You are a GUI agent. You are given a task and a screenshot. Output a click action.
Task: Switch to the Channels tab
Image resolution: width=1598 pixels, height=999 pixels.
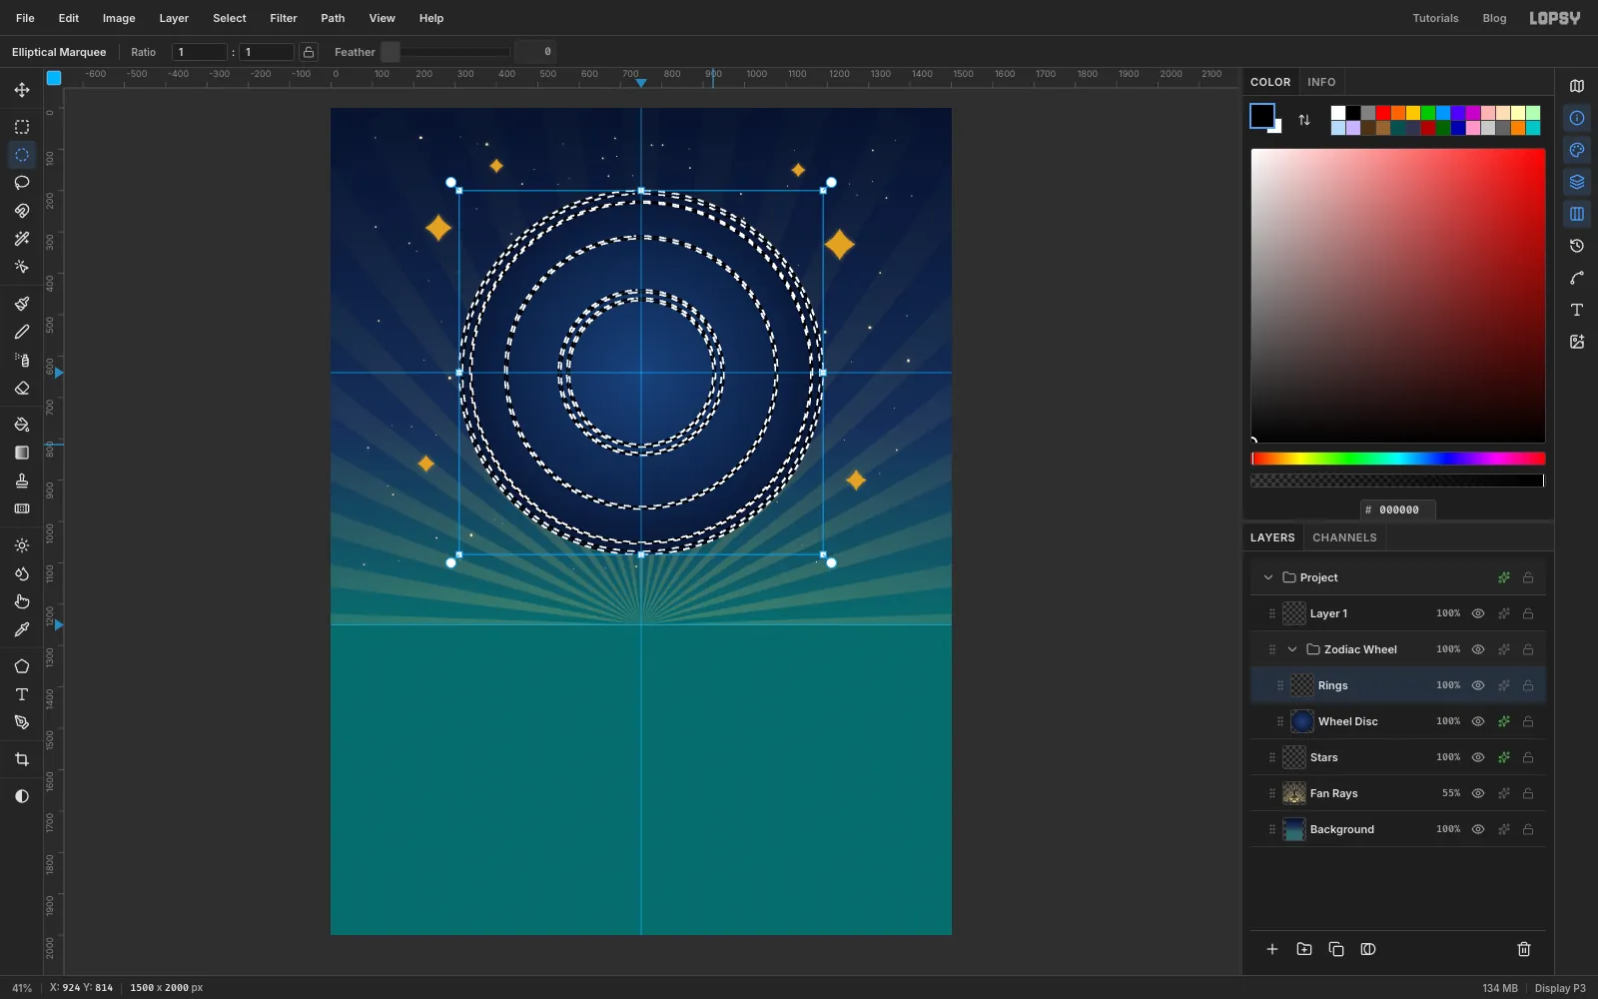[1344, 537]
